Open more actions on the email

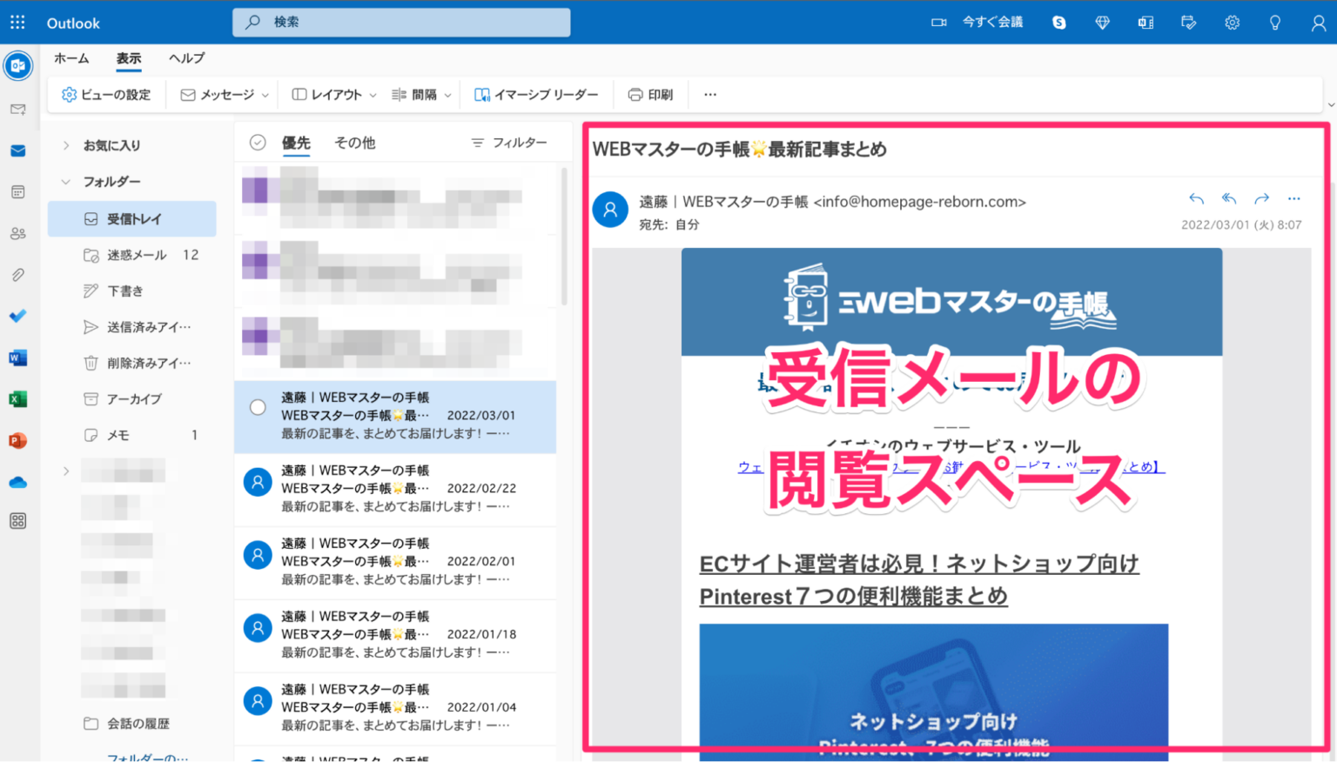click(1294, 199)
